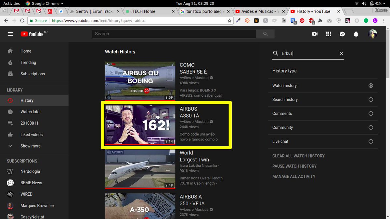Go back to the previous page

pos(6,20)
